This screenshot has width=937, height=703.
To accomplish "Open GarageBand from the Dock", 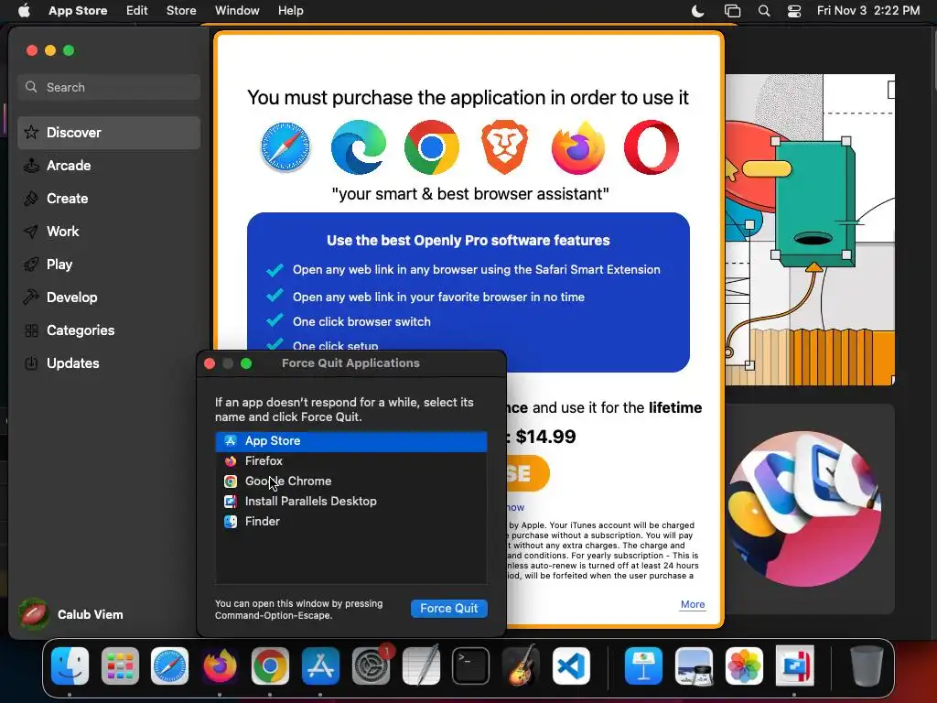I will 521,665.
